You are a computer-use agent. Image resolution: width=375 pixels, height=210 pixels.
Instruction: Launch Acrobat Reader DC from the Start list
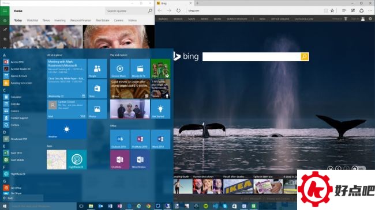coord(18,68)
